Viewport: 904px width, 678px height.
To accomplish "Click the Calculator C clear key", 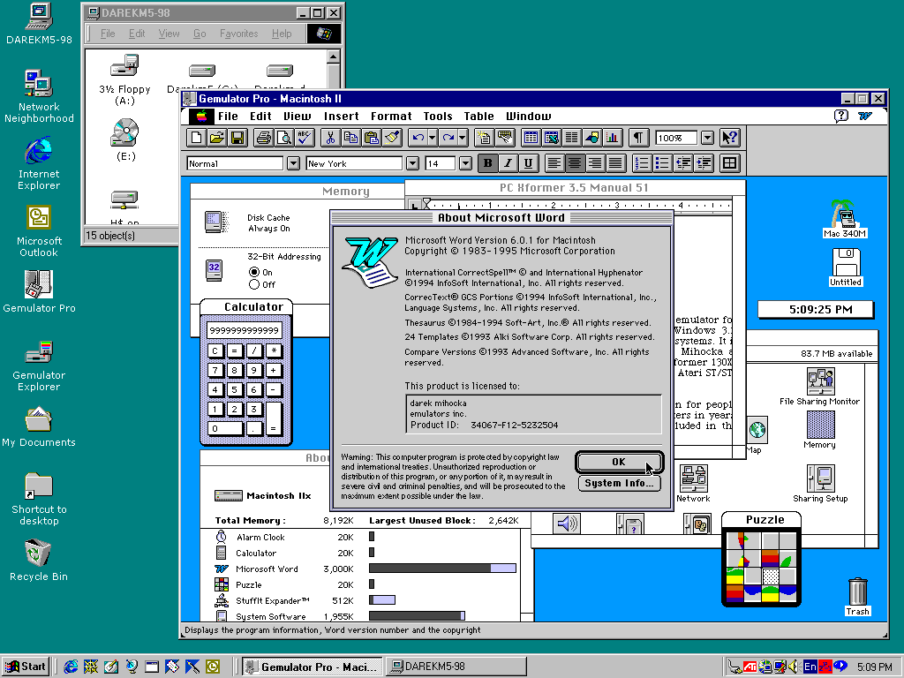I will point(215,350).
